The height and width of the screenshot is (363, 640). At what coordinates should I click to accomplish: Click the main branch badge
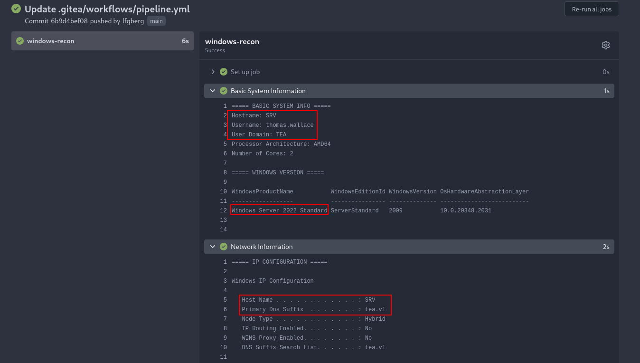[x=156, y=21]
